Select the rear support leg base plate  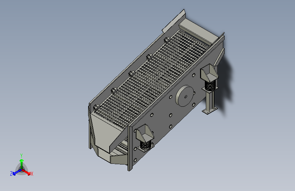pos(210,110)
